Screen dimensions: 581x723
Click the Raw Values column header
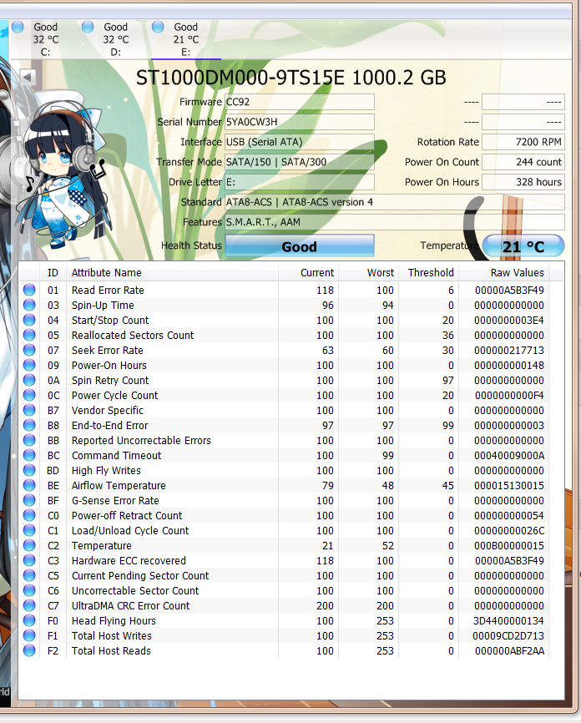(517, 273)
